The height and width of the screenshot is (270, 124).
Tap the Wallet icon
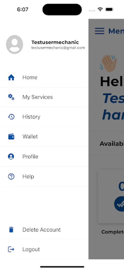pyautogui.click(x=11, y=137)
